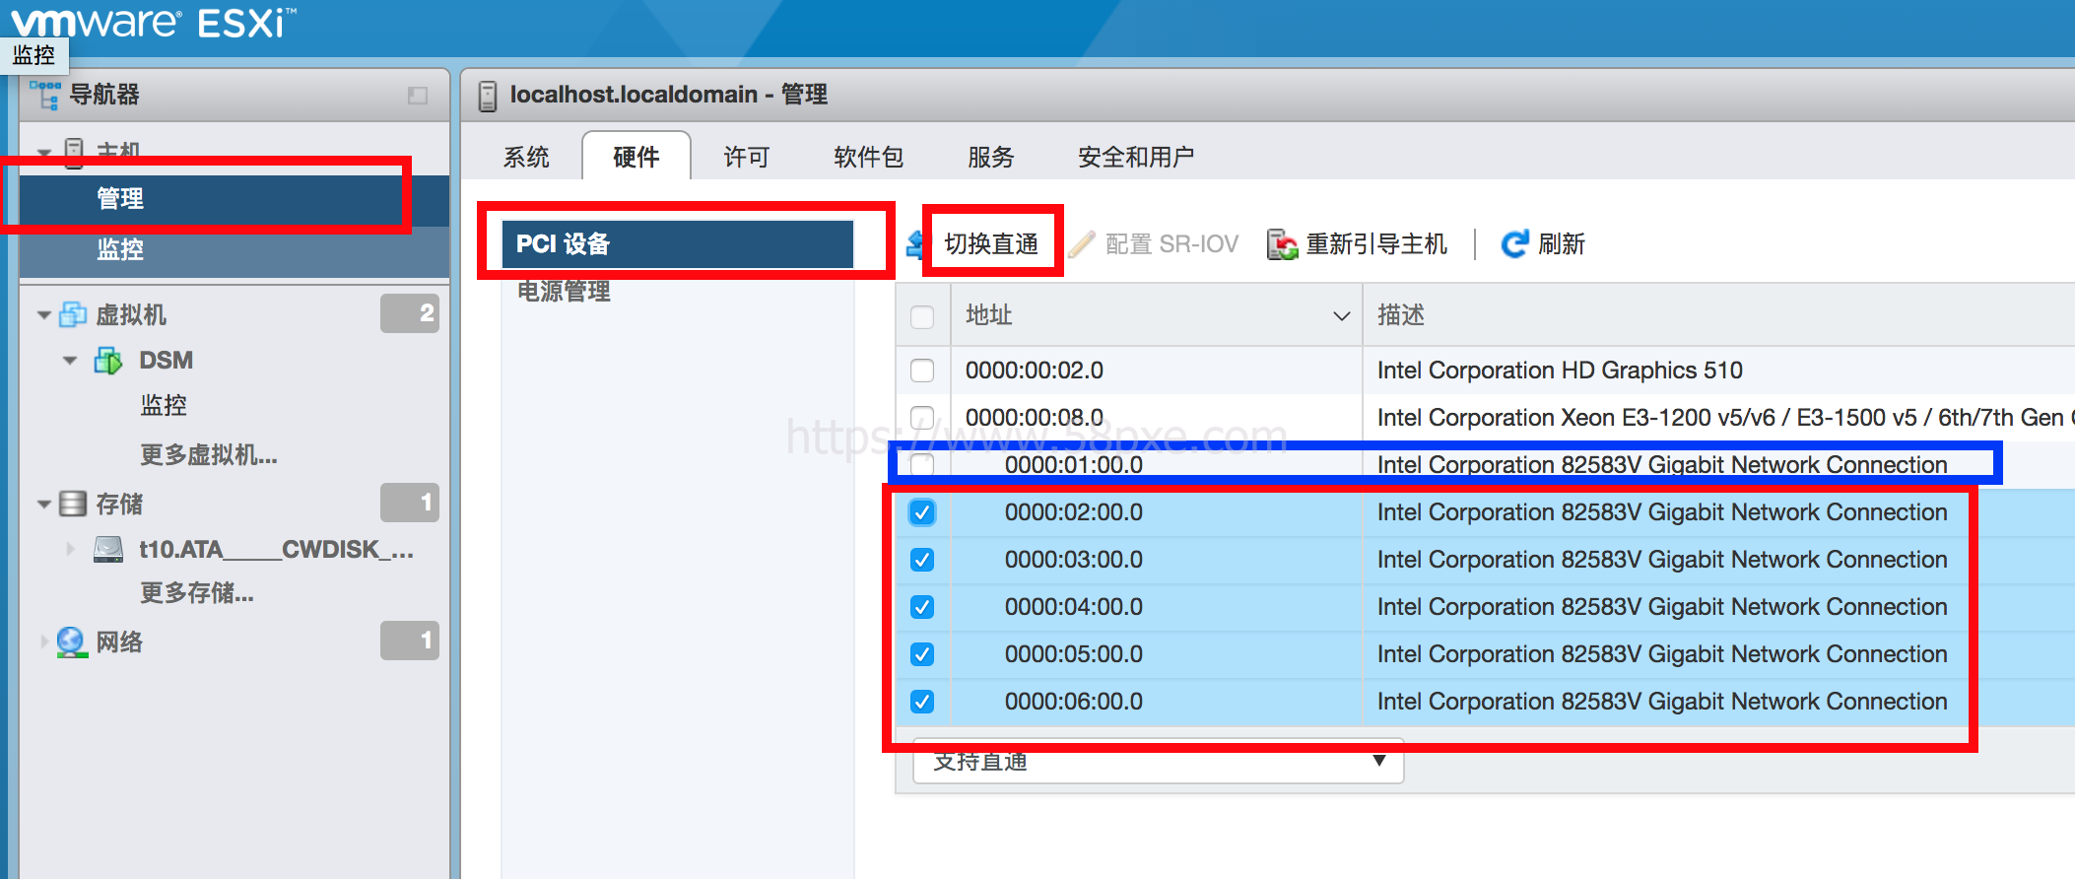Uncheck the box for device 0000:05:00.0
This screenshot has width=2075, height=879.
922,654
